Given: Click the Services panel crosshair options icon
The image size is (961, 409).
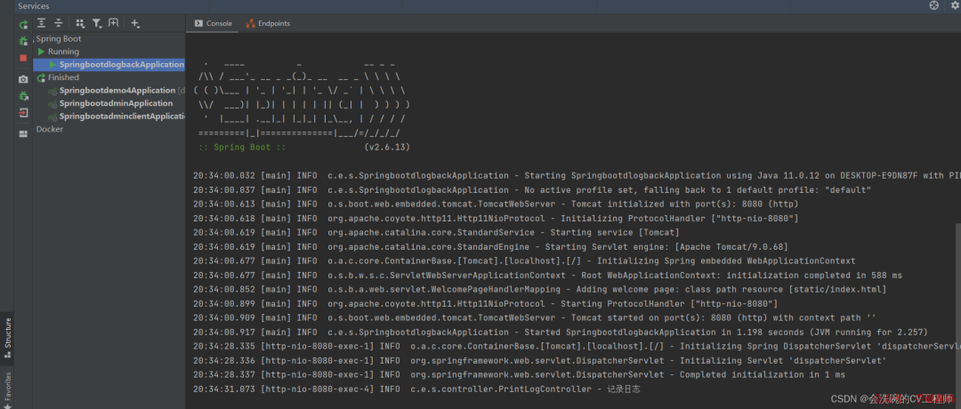Looking at the screenshot, I should 933,5.
